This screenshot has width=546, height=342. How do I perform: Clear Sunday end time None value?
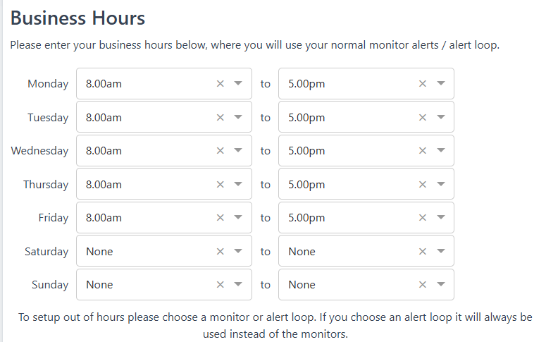point(423,284)
